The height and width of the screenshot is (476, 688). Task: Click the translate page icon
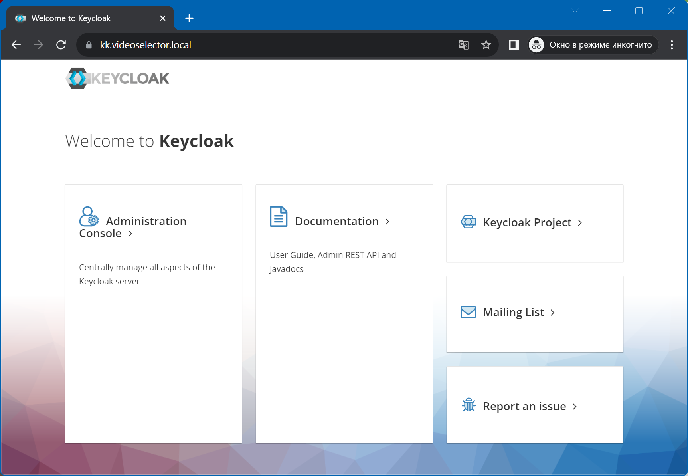[x=464, y=45]
